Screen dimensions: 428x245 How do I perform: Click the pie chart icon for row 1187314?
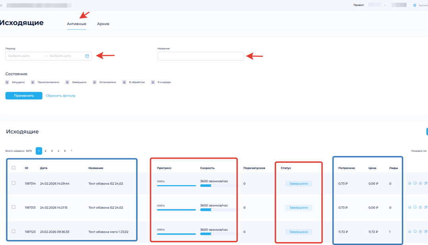[426, 184]
